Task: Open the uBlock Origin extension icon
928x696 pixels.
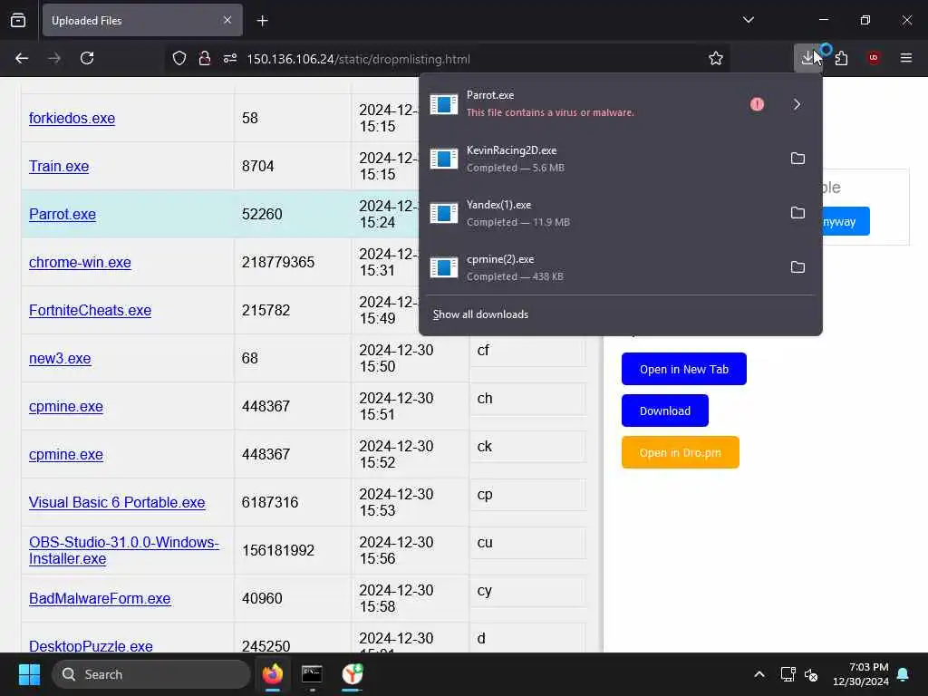Action: pyautogui.click(x=873, y=58)
